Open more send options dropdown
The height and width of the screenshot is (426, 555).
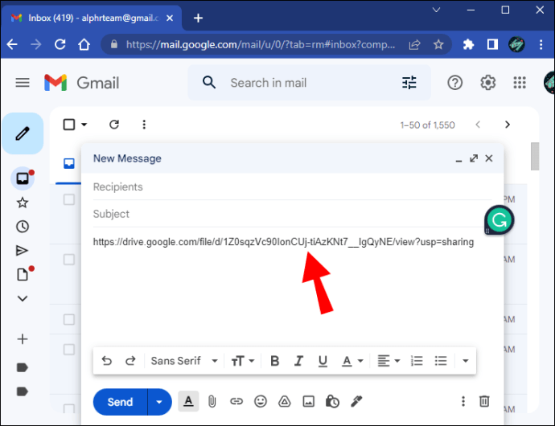(x=159, y=402)
